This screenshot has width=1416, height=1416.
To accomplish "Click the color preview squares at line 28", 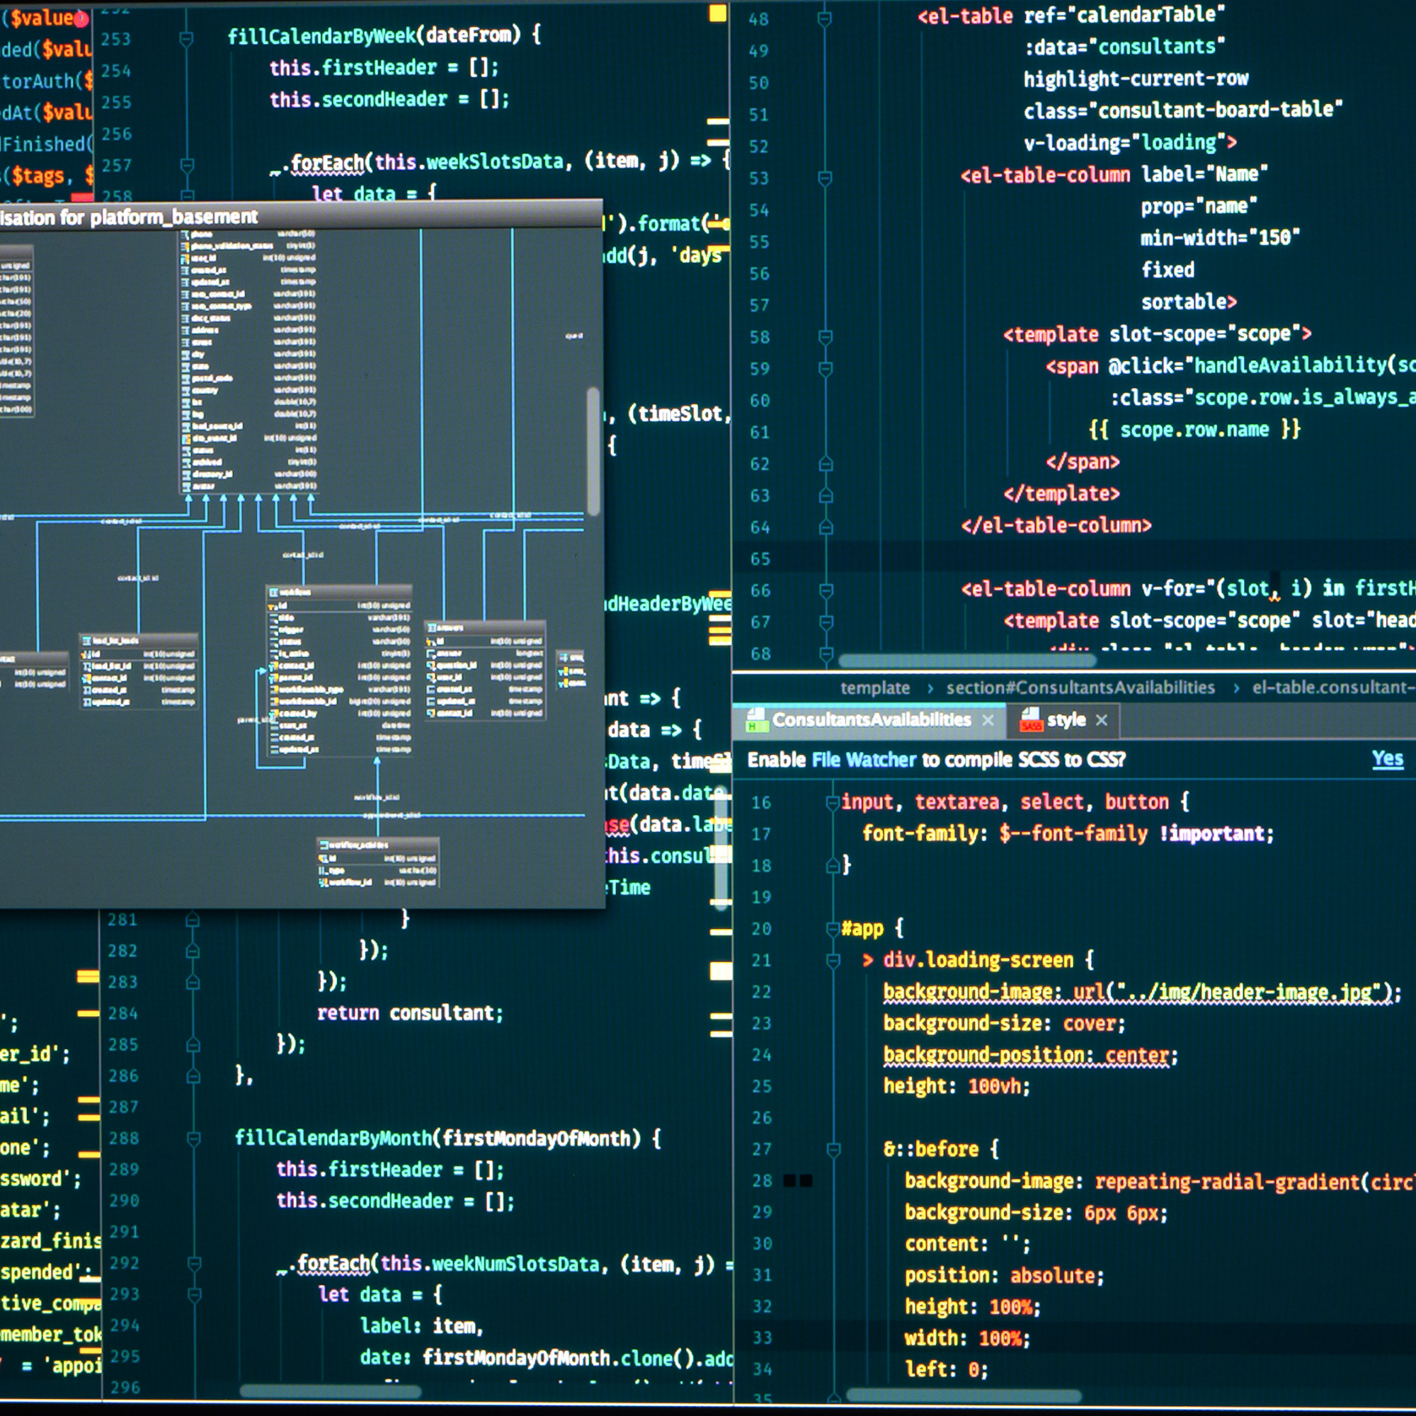I will [797, 1181].
